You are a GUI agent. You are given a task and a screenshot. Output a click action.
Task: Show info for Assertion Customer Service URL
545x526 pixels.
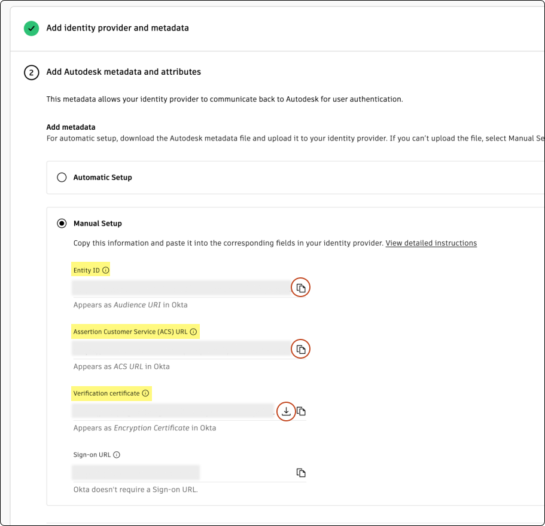coord(193,332)
